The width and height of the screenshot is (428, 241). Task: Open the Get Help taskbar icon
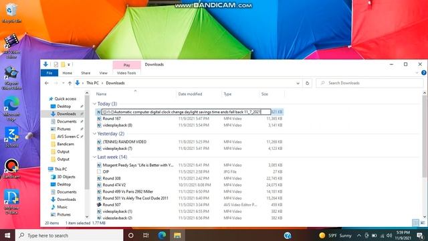click(288, 235)
